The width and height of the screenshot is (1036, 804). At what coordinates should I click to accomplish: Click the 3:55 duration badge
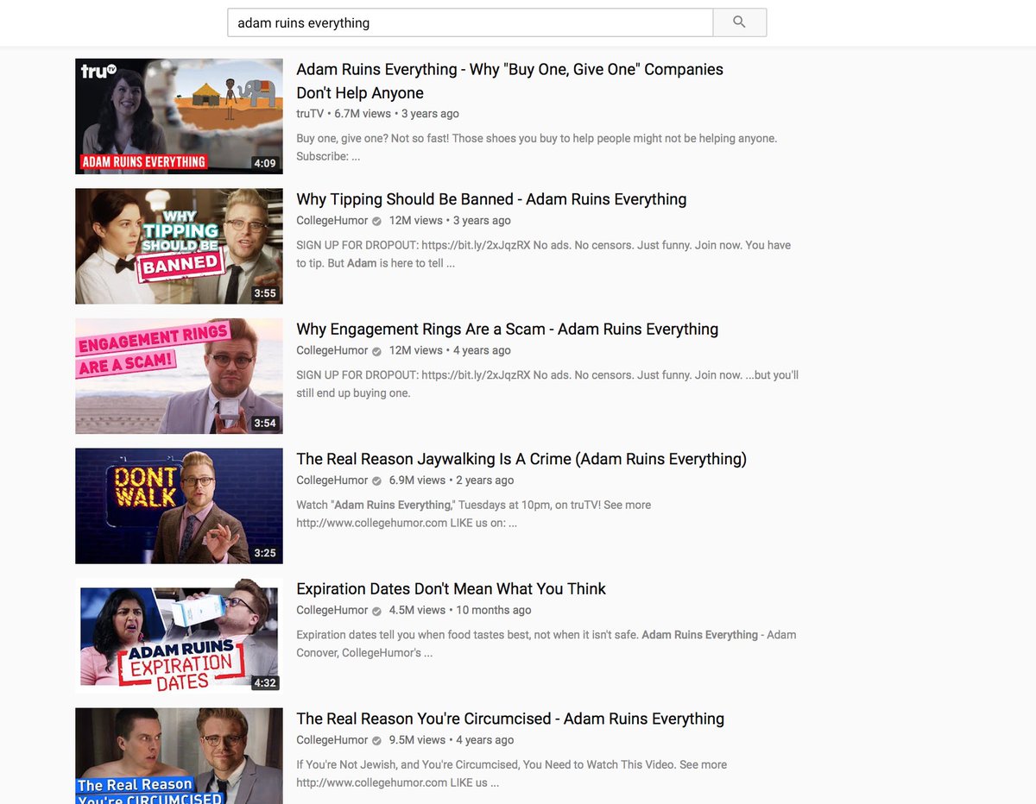pyautogui.click(x=265, y=293)
